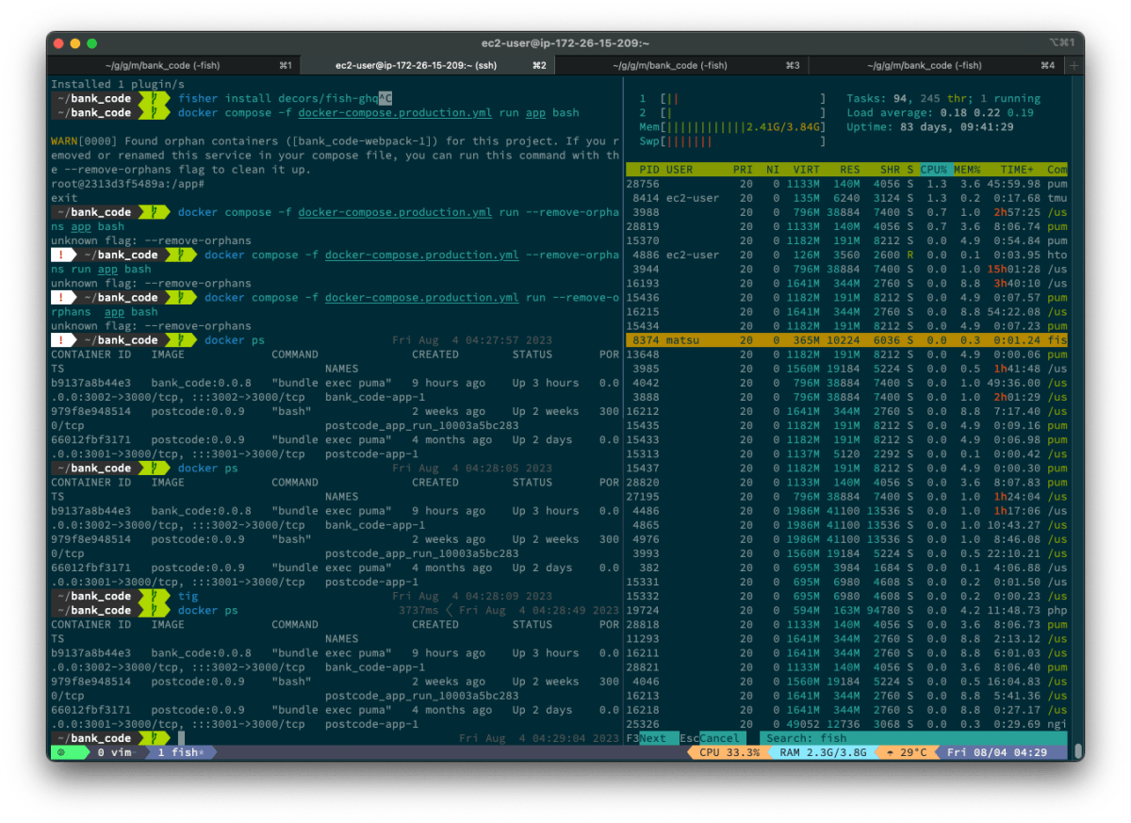
Task: Sort htop by the TIME+ column header
Action: pyautogui.click(x=1017, y=170)
